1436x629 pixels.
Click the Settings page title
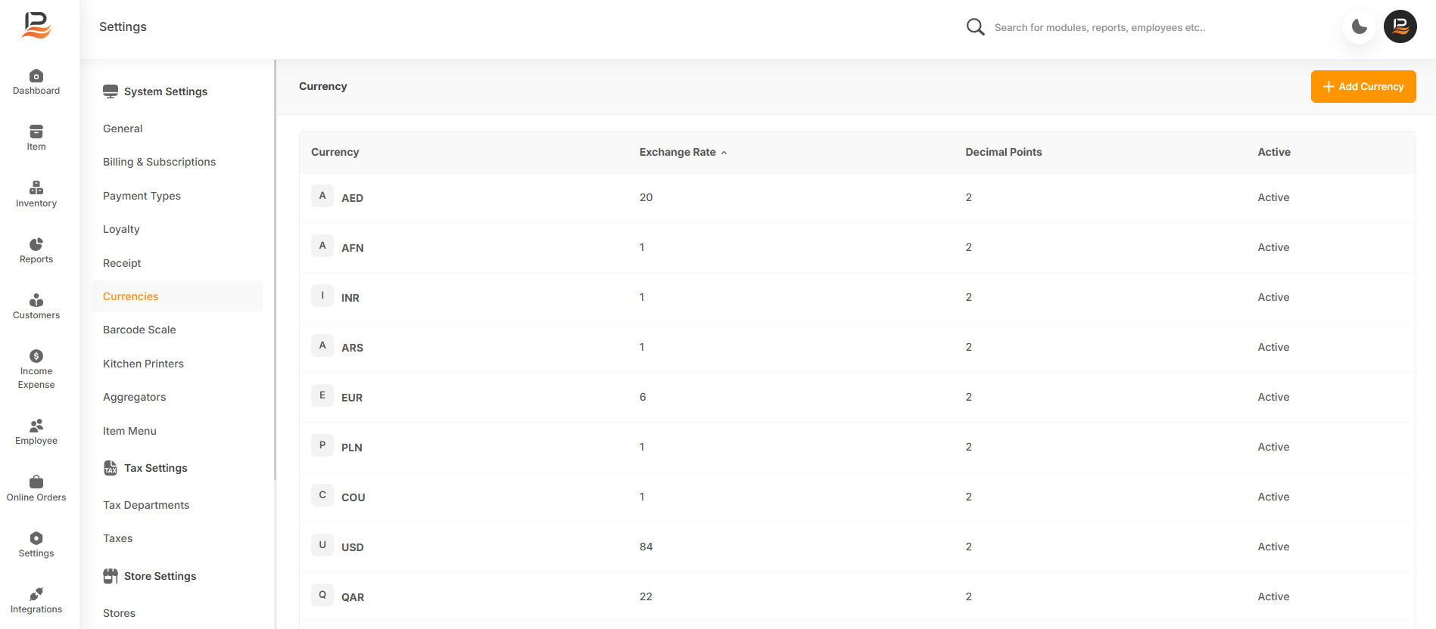click(123, 26)
